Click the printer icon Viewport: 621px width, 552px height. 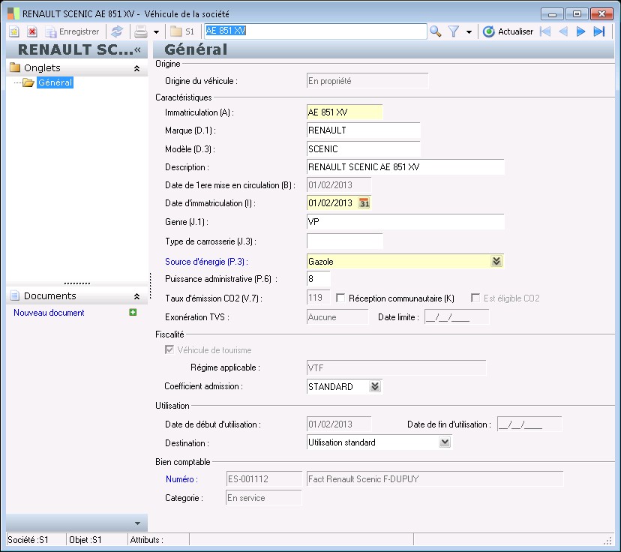coord(140,31)
